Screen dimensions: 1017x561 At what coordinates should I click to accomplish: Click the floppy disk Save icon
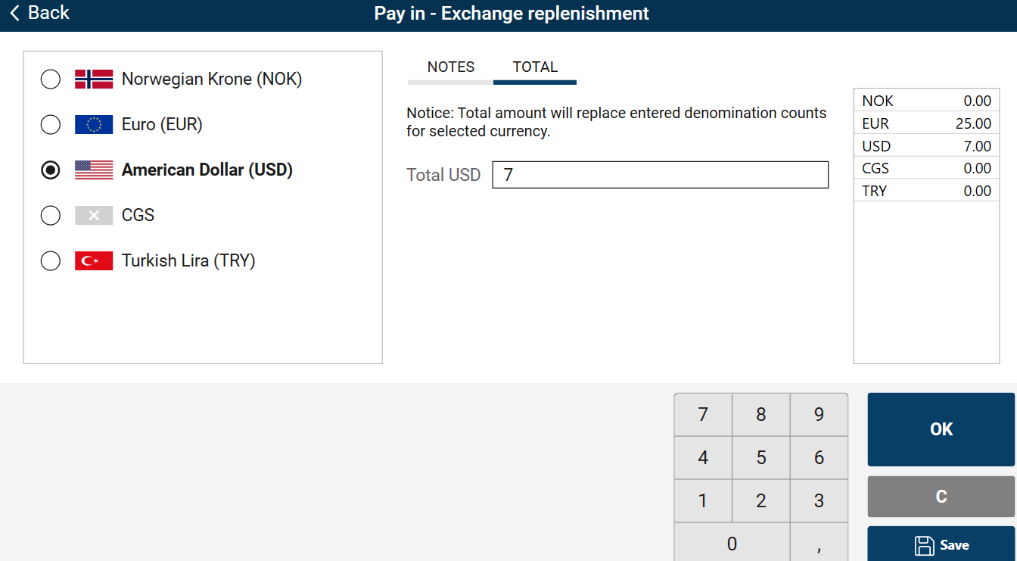pos(924,545)
